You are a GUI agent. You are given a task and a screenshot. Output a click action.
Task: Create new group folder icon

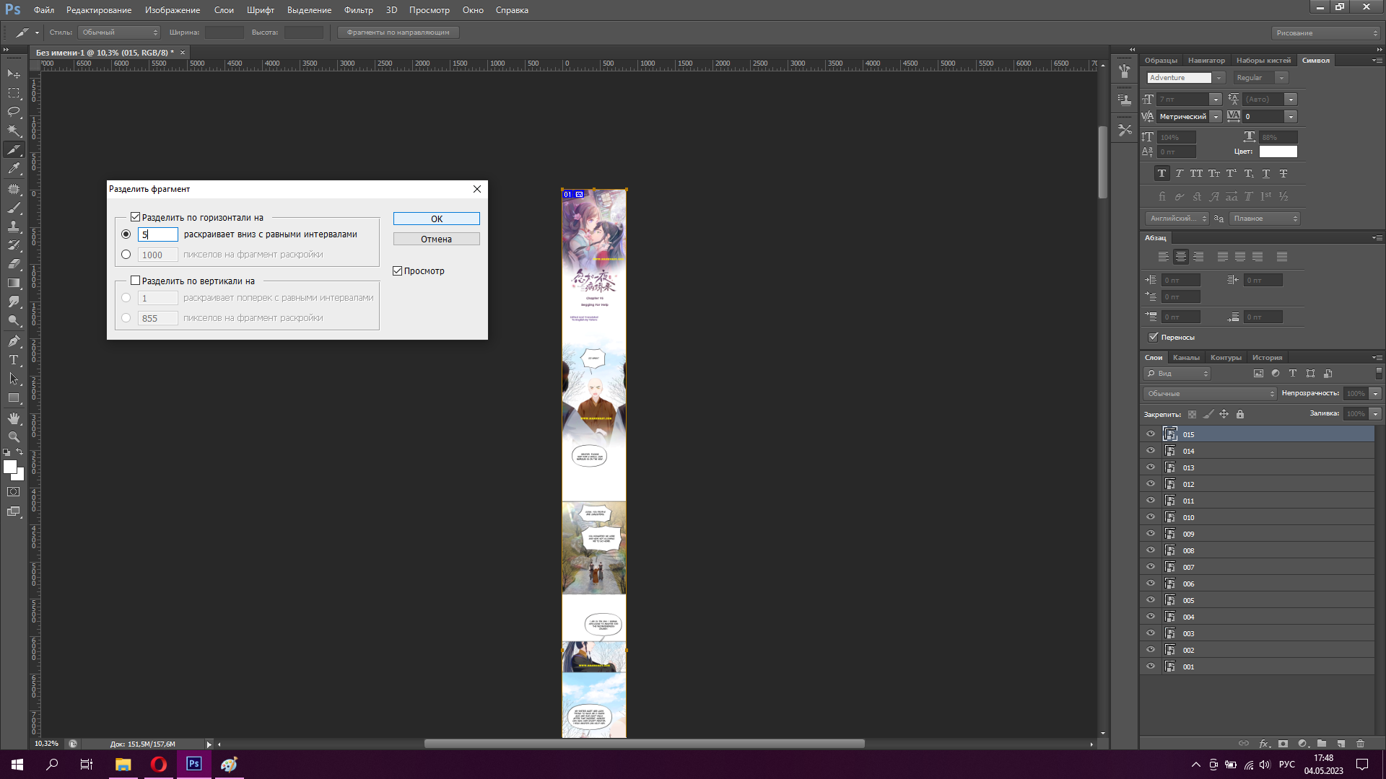[1322, 743]
